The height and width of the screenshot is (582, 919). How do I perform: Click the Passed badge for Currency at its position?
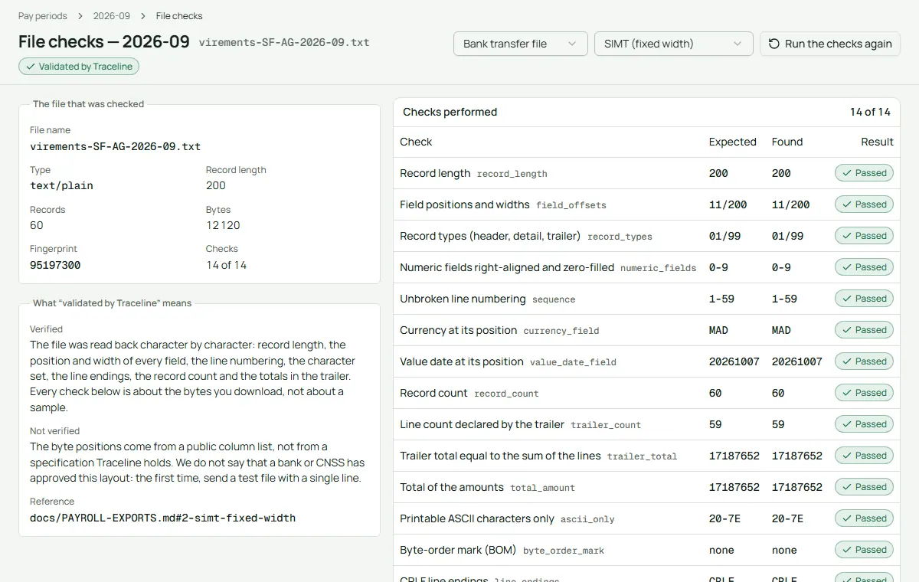click(x=864, y=330)
